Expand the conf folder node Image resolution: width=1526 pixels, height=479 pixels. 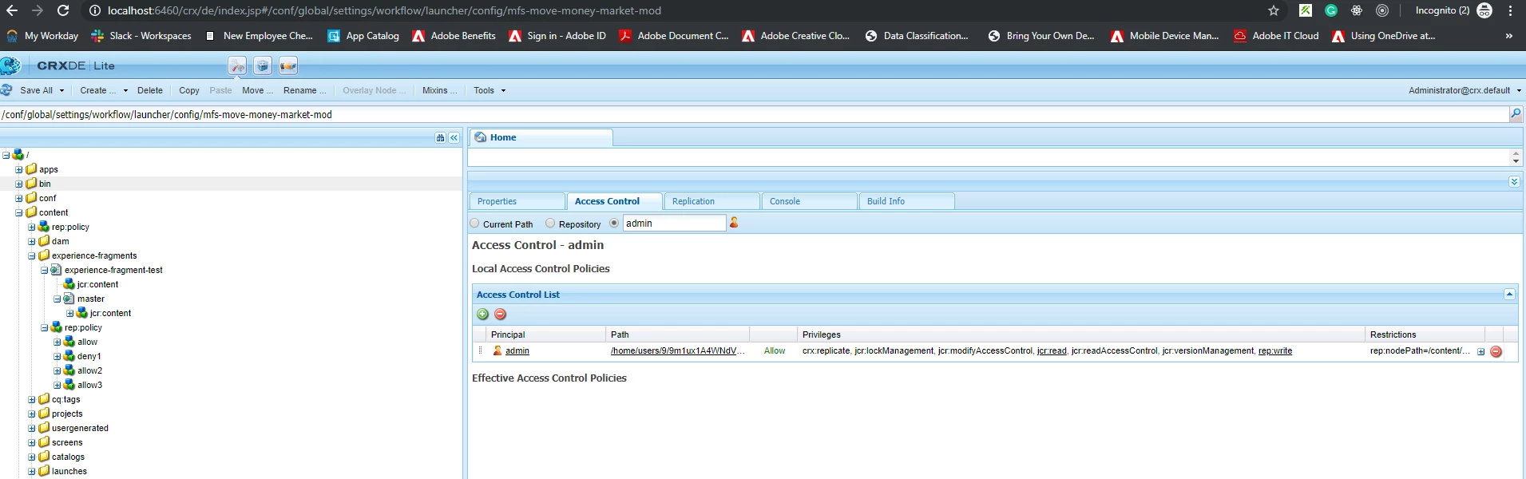pos(19,198)
